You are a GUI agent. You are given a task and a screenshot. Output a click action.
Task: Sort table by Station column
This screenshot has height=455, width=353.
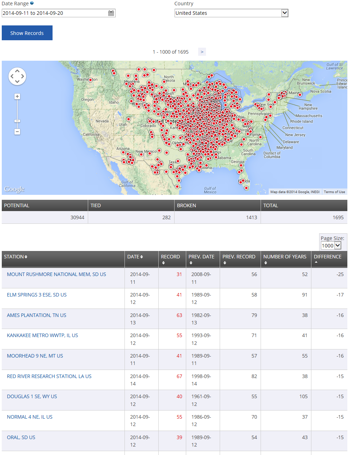pos(16,257)
